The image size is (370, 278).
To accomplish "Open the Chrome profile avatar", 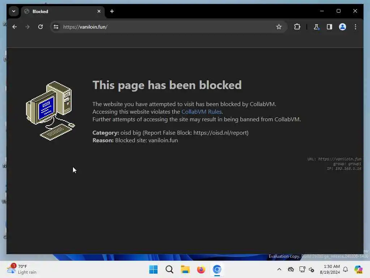I will click(x=343, y=27).
